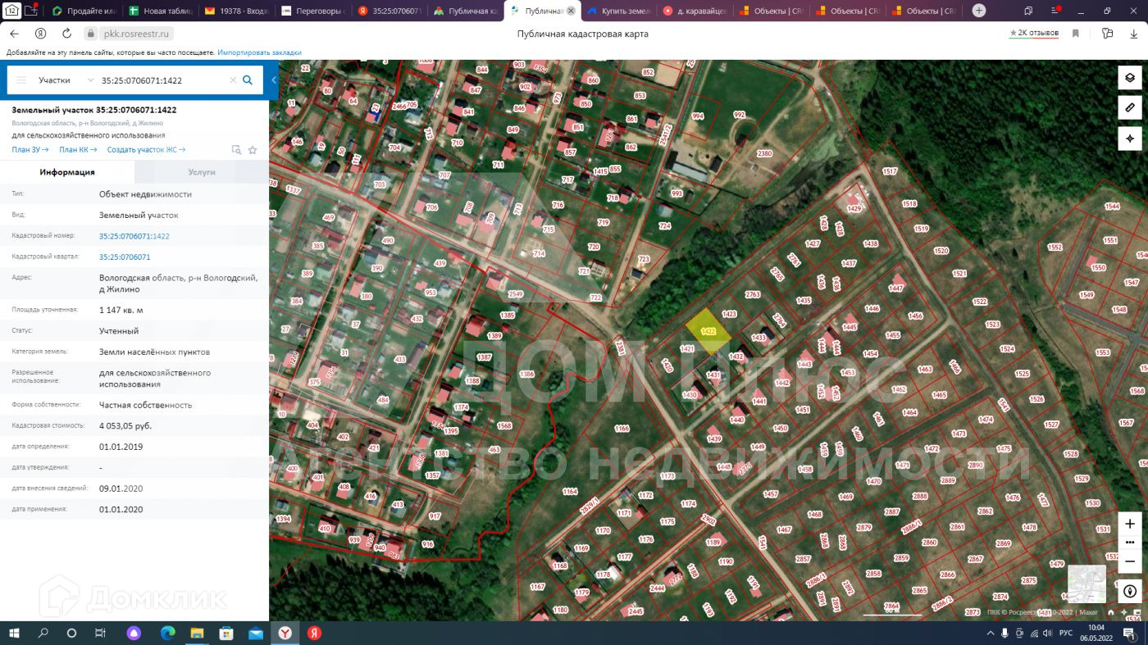Switch to the Продайте или browser tab
Viewport: 1148px width, 645px height.
(84, 11)
